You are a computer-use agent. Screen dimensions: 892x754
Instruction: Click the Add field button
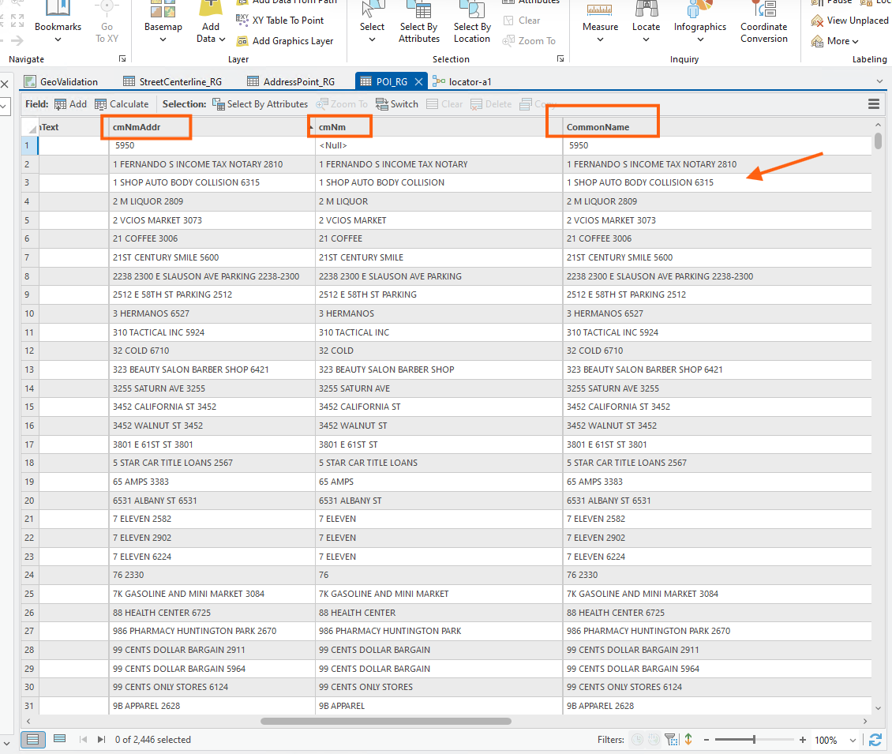[x=70, y=104]
